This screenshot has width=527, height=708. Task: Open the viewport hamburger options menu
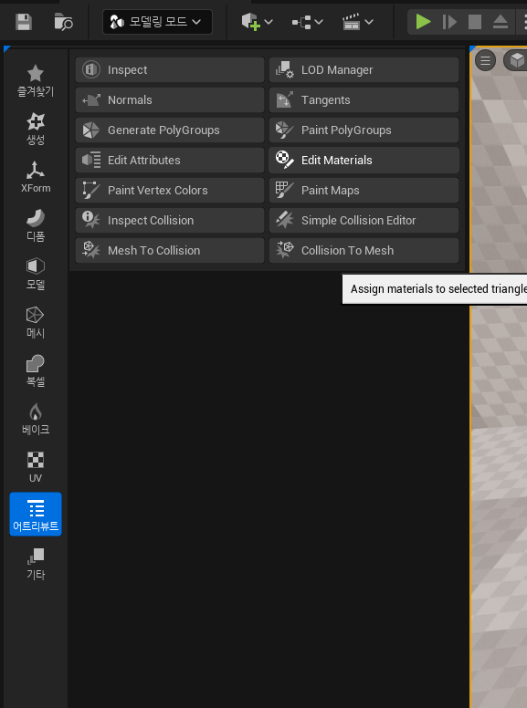(485, 60)
